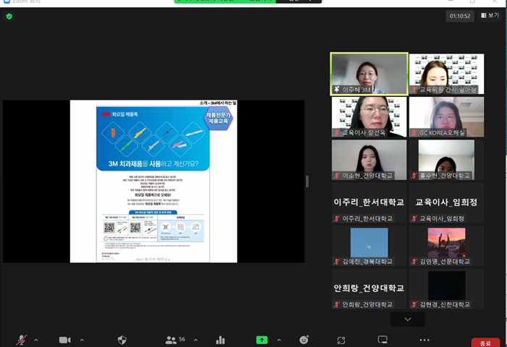This screenshot has width=507, height=347.
Task: Click the green Share Screen button
Action: coord(261,340)
